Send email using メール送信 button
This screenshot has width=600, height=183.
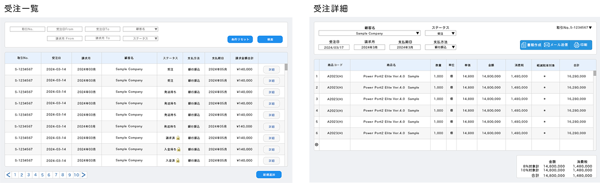555,45
